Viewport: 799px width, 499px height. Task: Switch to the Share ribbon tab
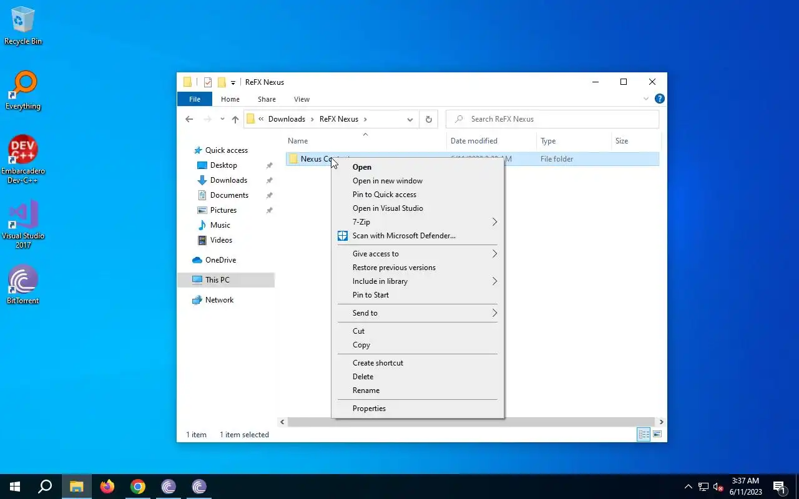pyautogui.click(x=267, y=99)
